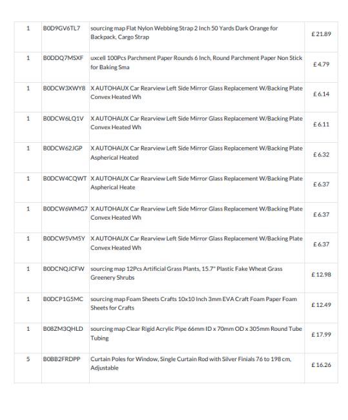The height and width of the screenshot is (420, 348).
Task: Click product code B08ZM3QHLD
Action: pos(63,329)
